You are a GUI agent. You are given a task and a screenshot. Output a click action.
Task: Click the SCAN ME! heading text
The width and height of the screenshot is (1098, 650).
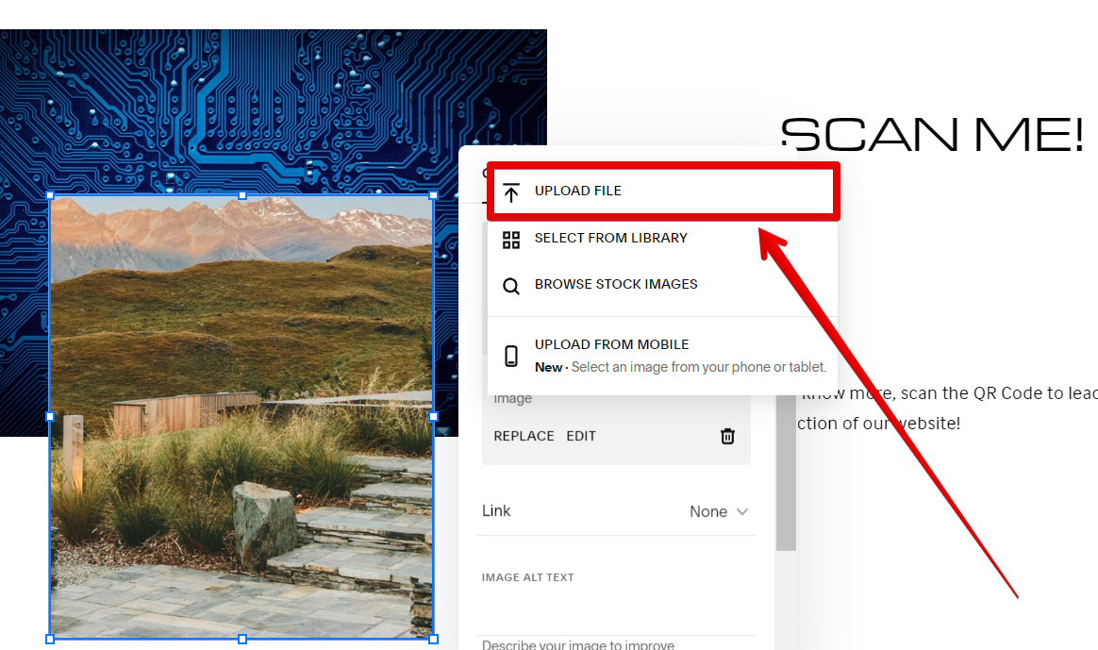[932, 134]
